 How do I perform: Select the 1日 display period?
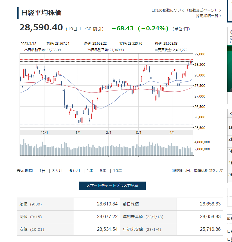click(x=42, y=171)
